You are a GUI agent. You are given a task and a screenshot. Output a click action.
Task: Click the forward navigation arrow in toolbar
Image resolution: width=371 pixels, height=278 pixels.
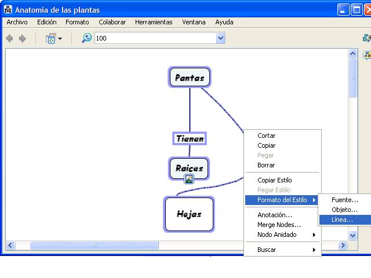pyautogui.click(x=23, y=38)
